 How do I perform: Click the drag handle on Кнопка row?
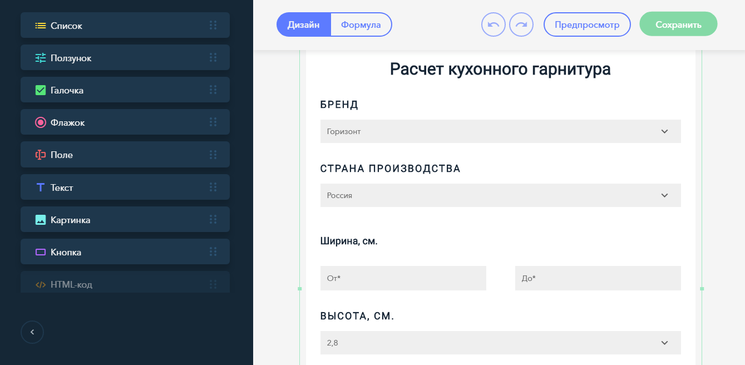pyautogui.click(x=213, y=251)
